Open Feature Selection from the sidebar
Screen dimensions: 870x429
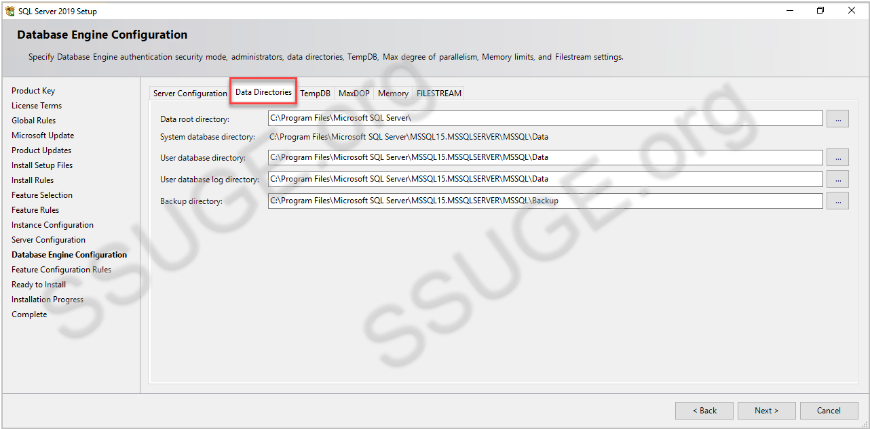coord(45,195)
